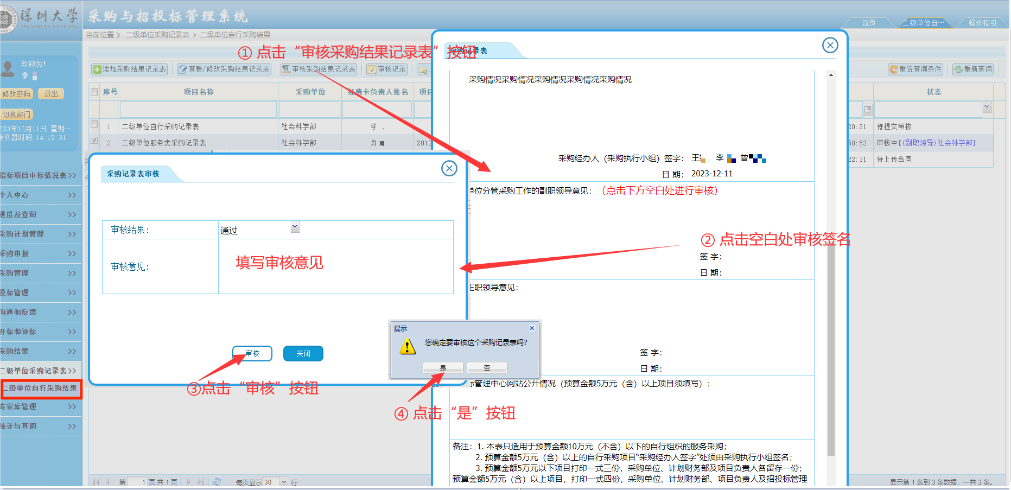This screenshot has width=1011, height=490.
Task: Open the 审核记录 toolbar button
Action: [x=387, y=69]
